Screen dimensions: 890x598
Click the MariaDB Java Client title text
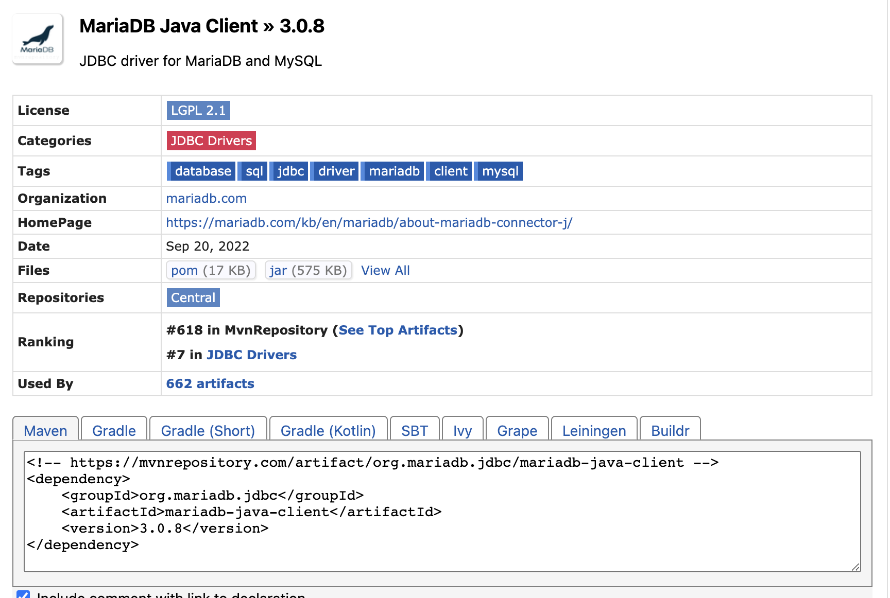tap(168, 26)
